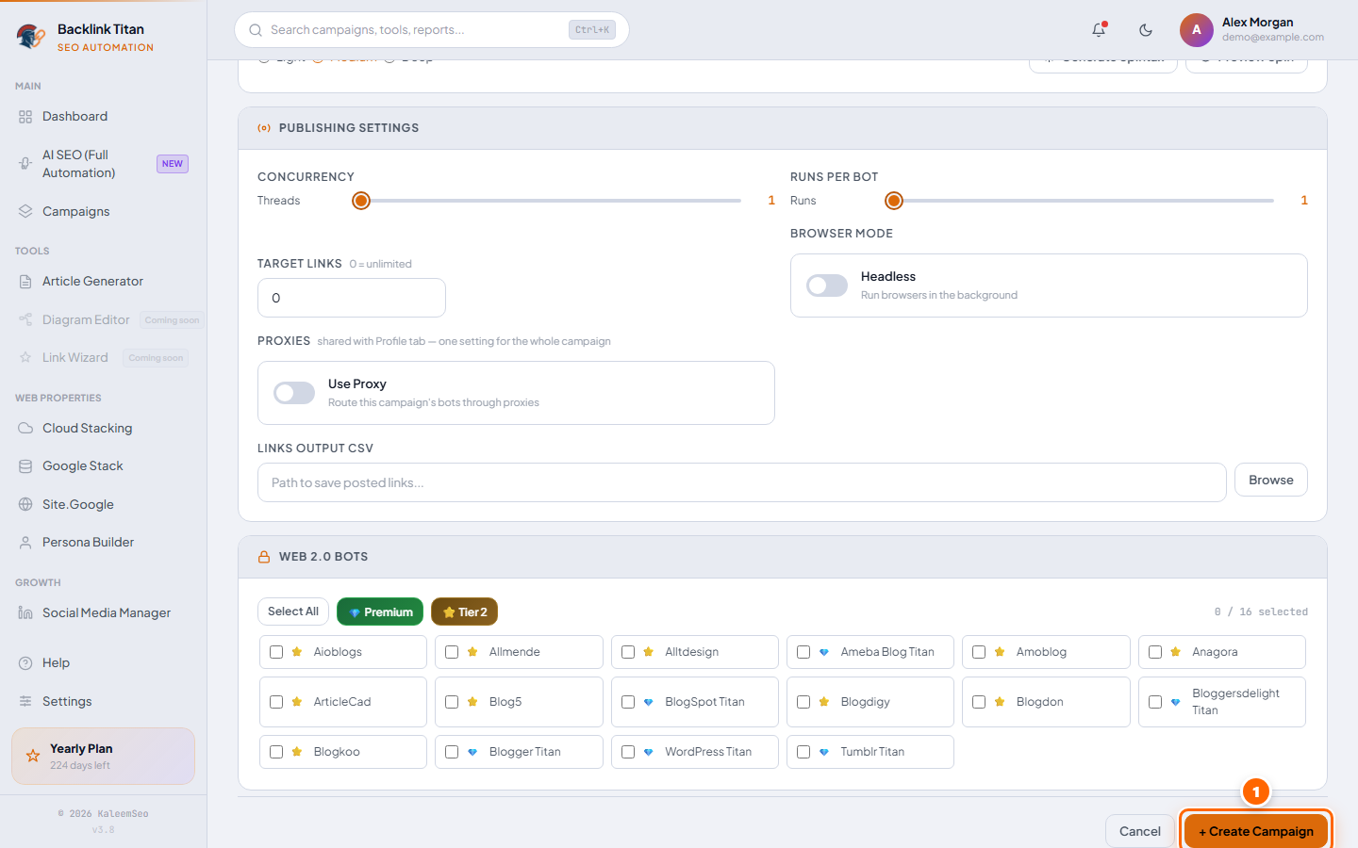Check the Aioblogs bot checkbox
1358x848 pixels.
276,652
